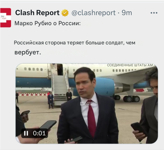
Task: Click the open aircraft door in the video
Action: [x=60, y=70]
